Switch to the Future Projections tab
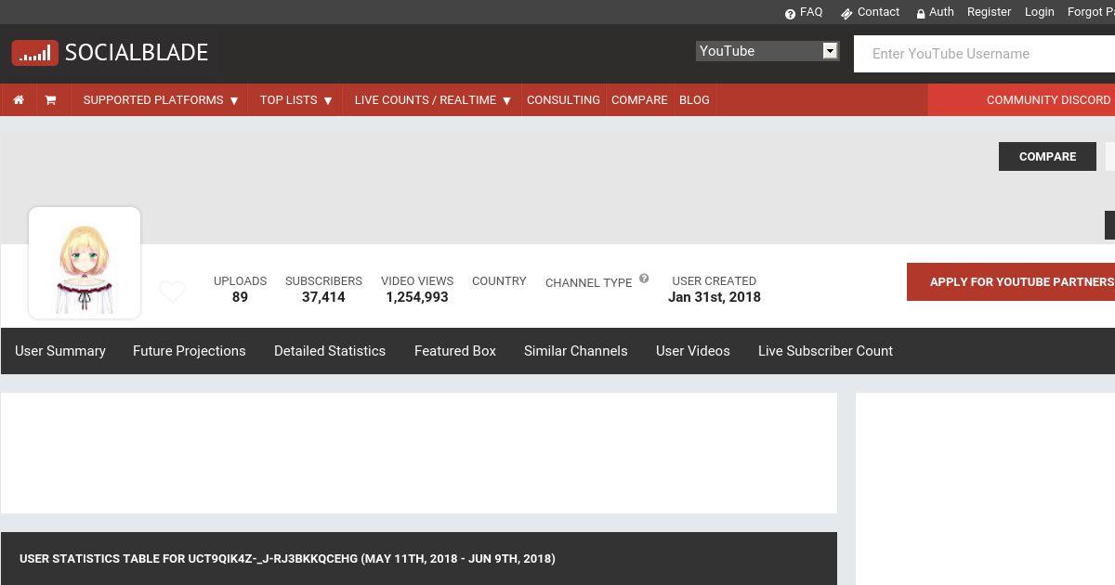Screen dimensions: 1115x585 coord(190,351)
